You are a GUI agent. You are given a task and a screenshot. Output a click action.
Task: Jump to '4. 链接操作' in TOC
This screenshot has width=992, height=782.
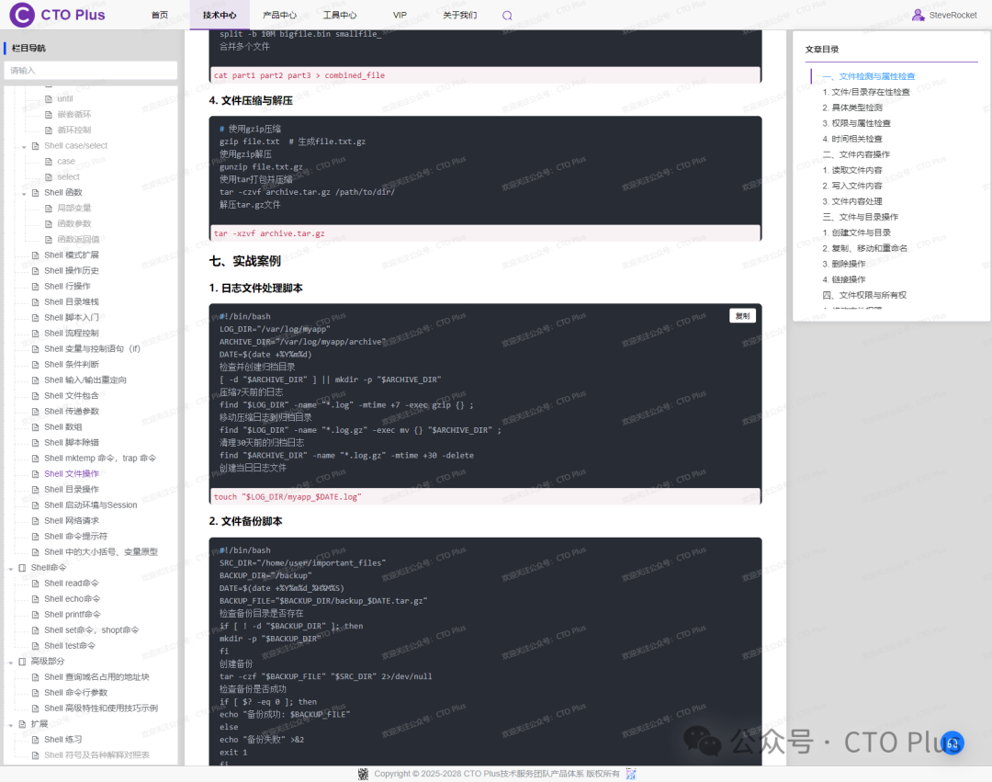(844, 279)
